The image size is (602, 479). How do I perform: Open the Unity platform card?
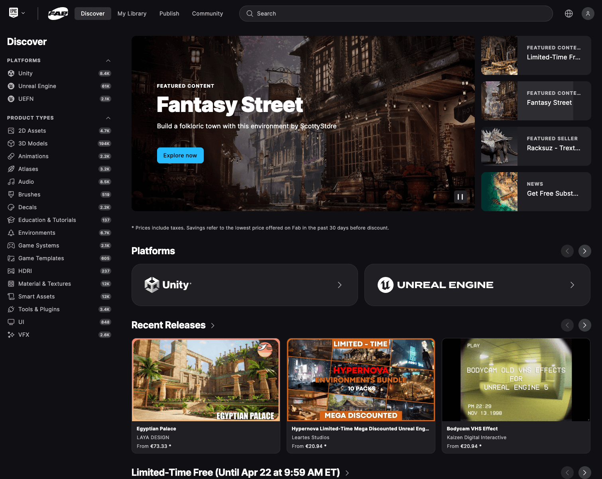tap(244, 285)
